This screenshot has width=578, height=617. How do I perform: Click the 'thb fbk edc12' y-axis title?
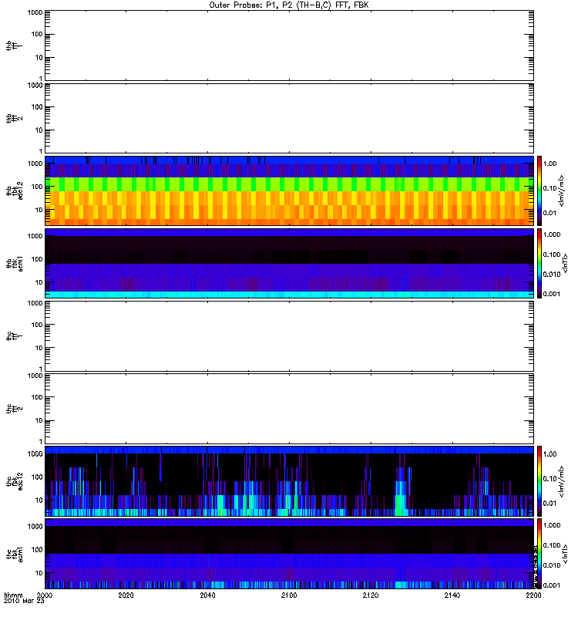click(x=15, y=190)
